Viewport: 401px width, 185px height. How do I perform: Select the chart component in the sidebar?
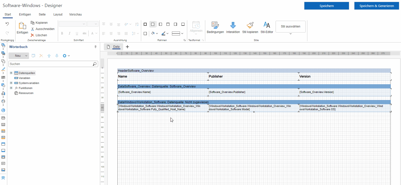[3, 93]
